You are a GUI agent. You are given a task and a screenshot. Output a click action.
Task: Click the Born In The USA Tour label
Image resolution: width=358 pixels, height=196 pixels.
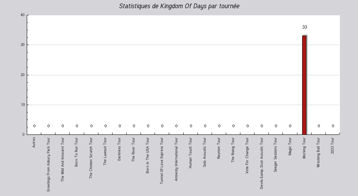pos(147,155)
